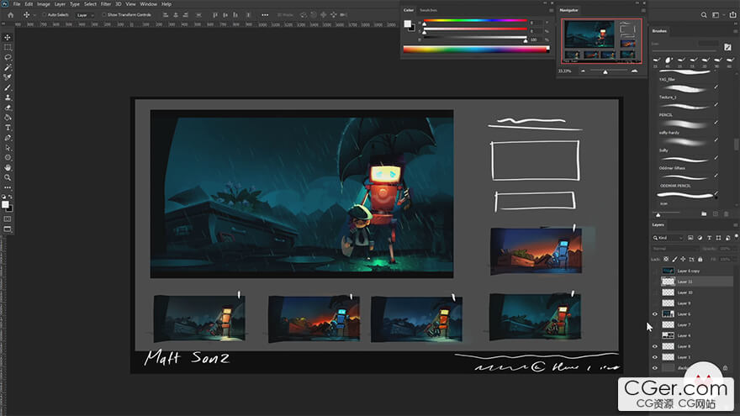Select the Magic Wand tool
Image resolution: width=740 pixels, height=416 pixels.
[8, 67]
